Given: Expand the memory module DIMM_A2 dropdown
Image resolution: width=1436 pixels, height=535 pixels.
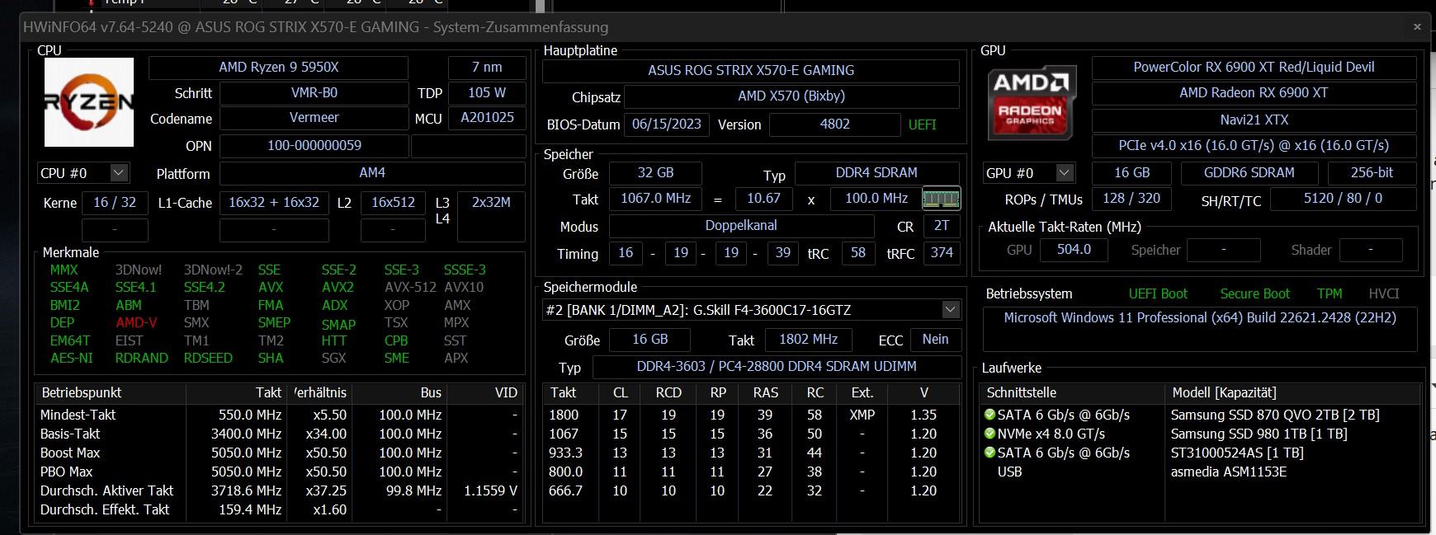Looking at the screenshot, I should click(951, 310).
